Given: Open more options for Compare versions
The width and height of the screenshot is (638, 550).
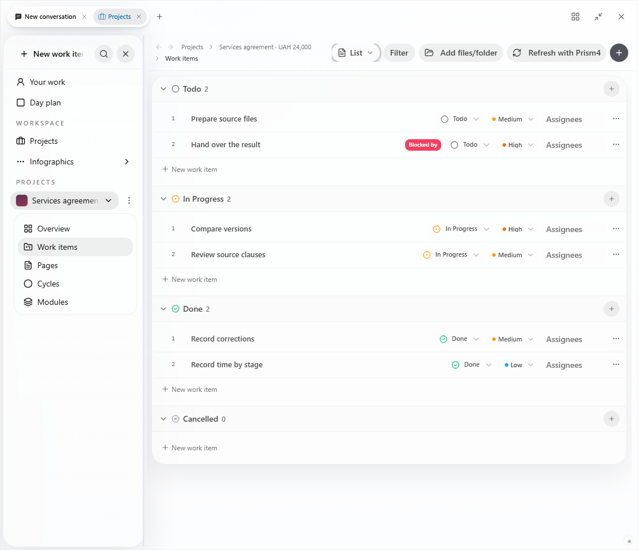Looking at the screenshot, I should point(616,229).
